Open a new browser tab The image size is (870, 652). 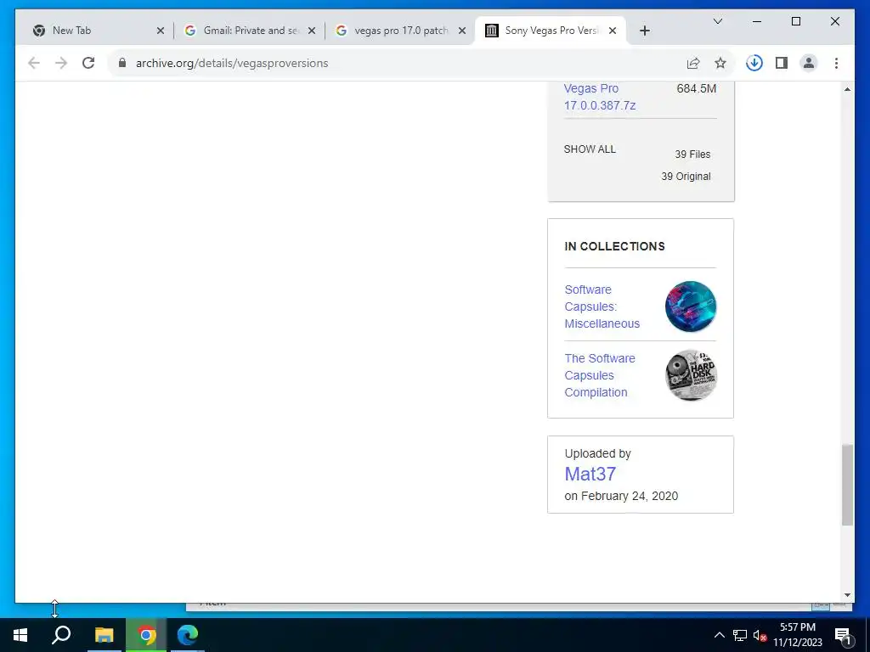pyautogui.click(x=645, y=31)
